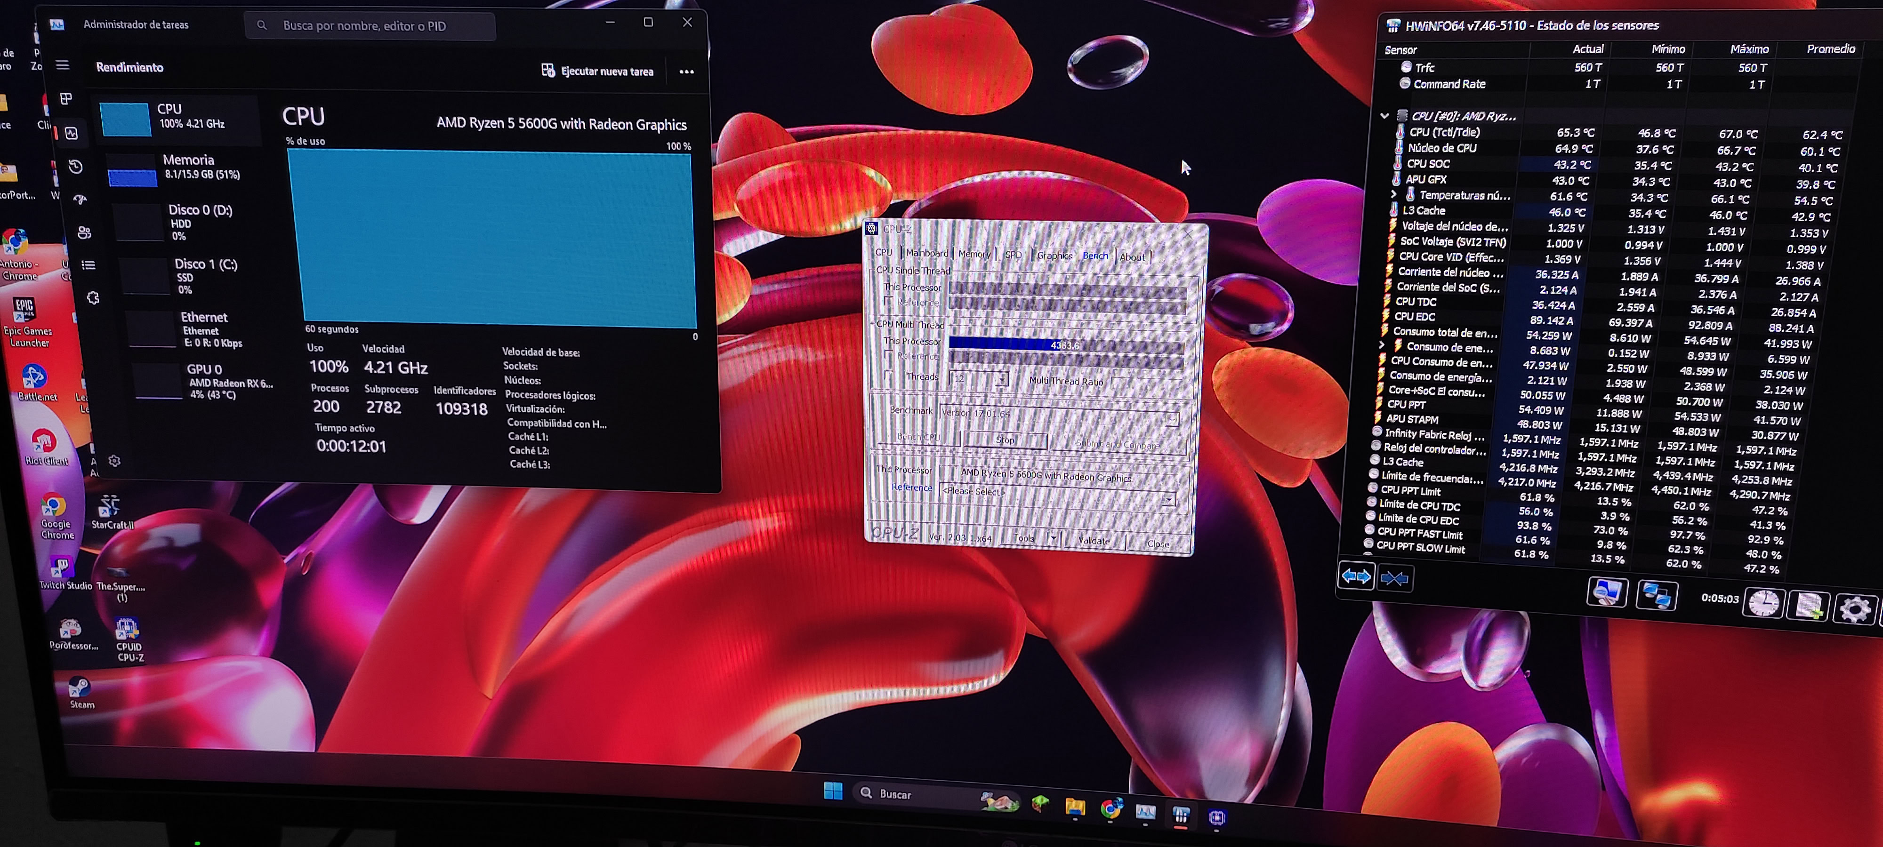
Task: Switch to CPU-Z taskbar icon
Action: pyautogui.click(x=1216, y=817)
